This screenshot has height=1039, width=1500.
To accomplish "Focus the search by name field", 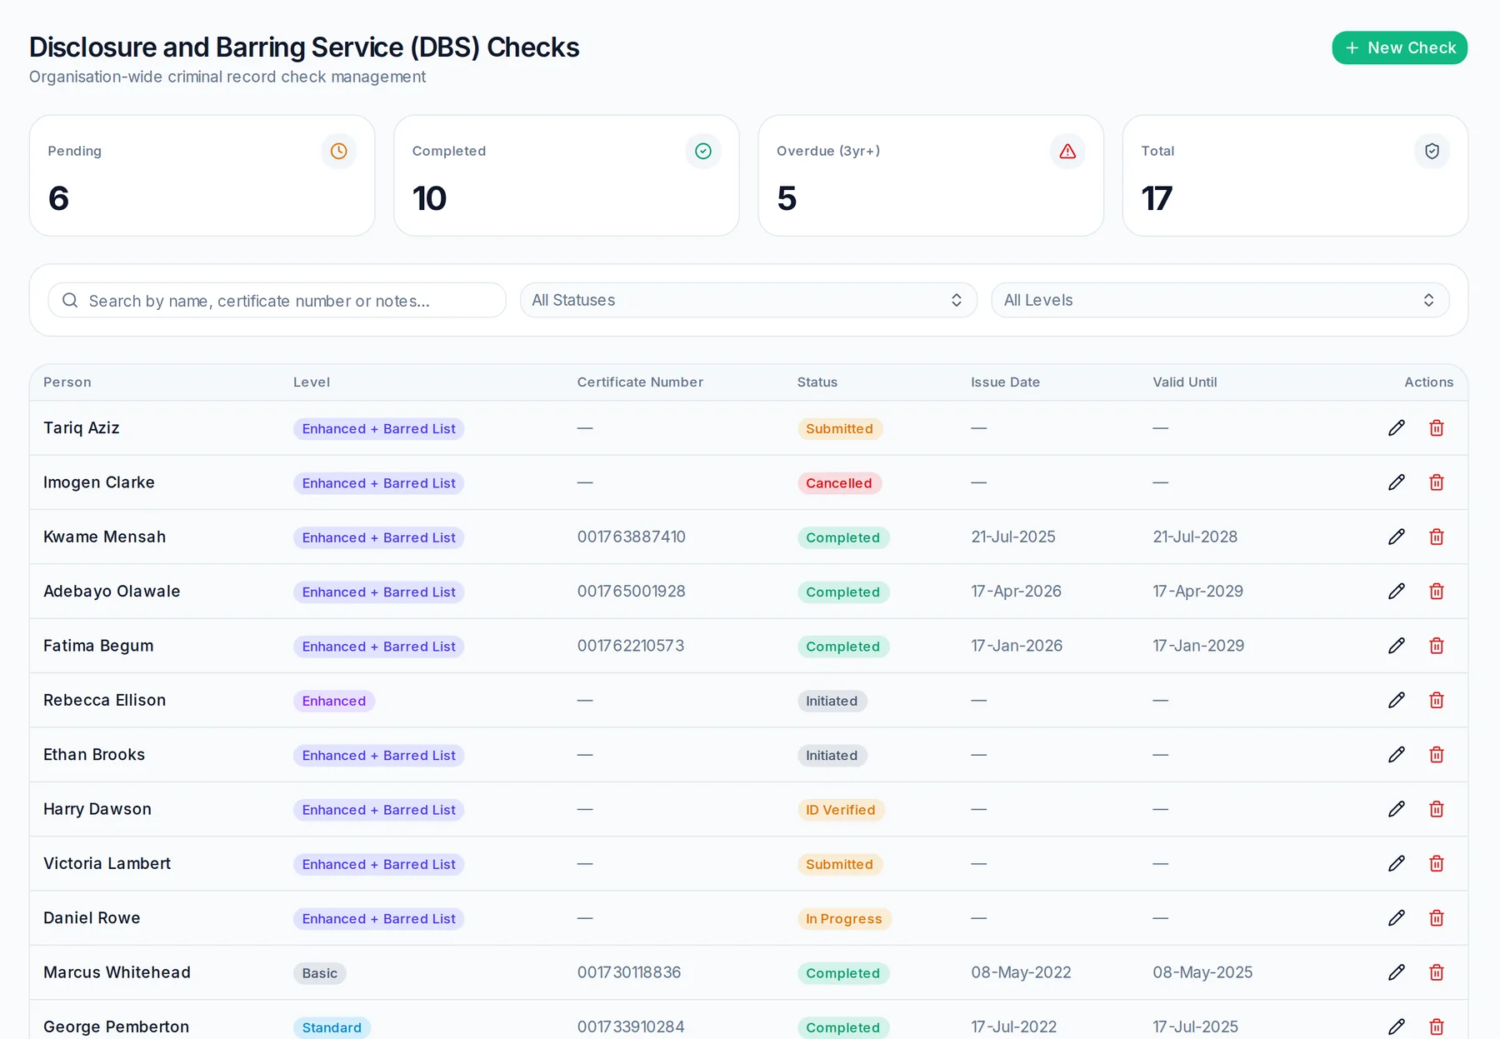I will (x=277, y=300).
